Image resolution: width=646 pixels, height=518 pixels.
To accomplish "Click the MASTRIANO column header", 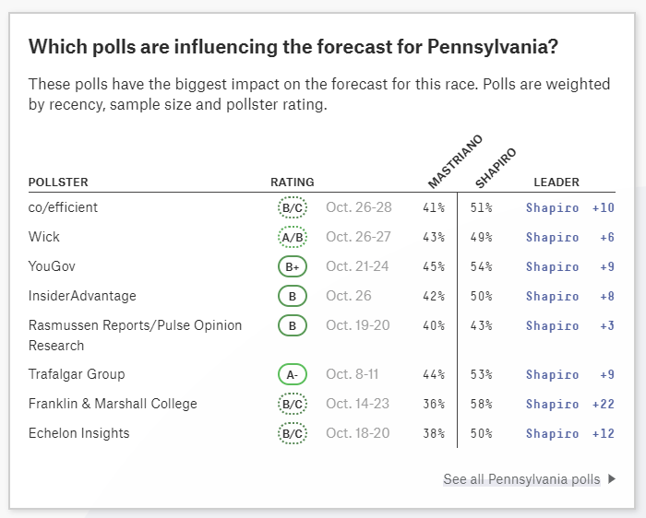I will (455, 161).
